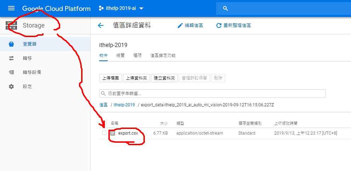Switch to the 值區鎖定功能 tab
Image resolution: width=351 pixels, height=171 pixels.
(163, 55)
